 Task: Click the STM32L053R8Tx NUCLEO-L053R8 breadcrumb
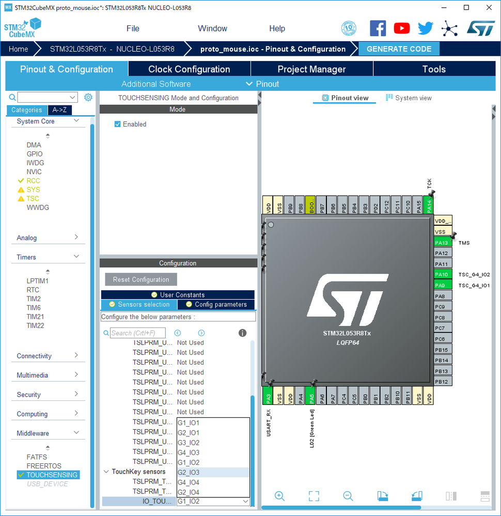tap(112, 49)
